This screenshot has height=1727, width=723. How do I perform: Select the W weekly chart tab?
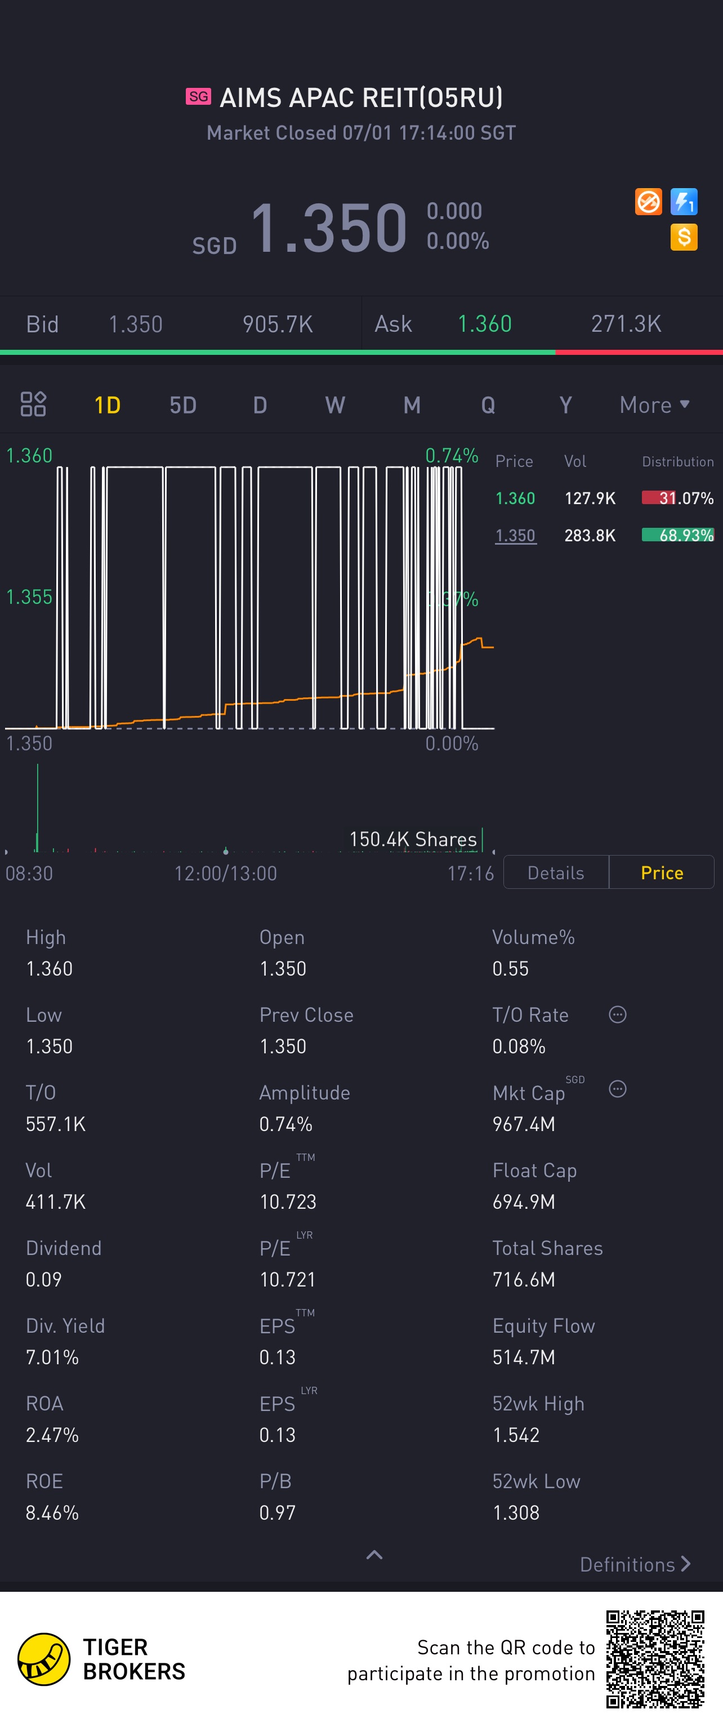point(335,405)
